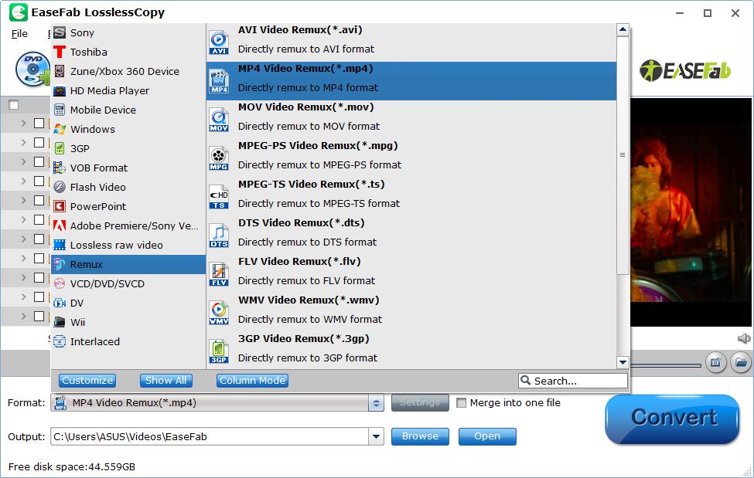The image size is (754, 478).
Task: Open the Interlaced category
Action: coord(128,341)
